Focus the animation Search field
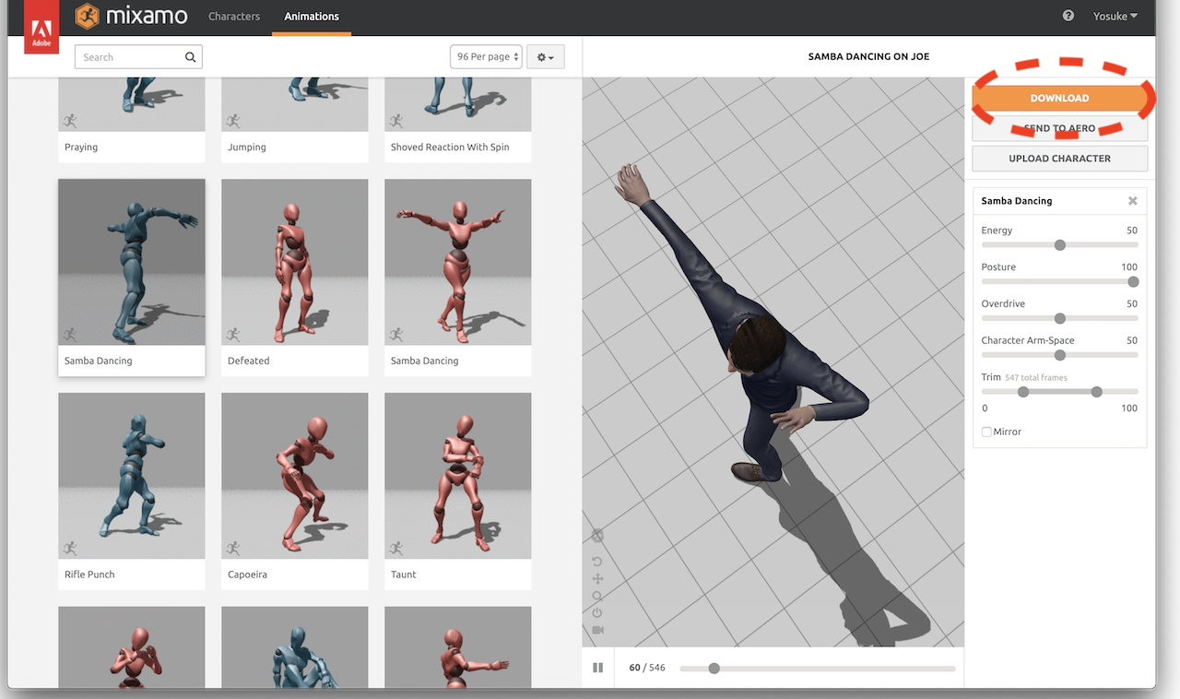1180x699 pixels. (138, 57)
